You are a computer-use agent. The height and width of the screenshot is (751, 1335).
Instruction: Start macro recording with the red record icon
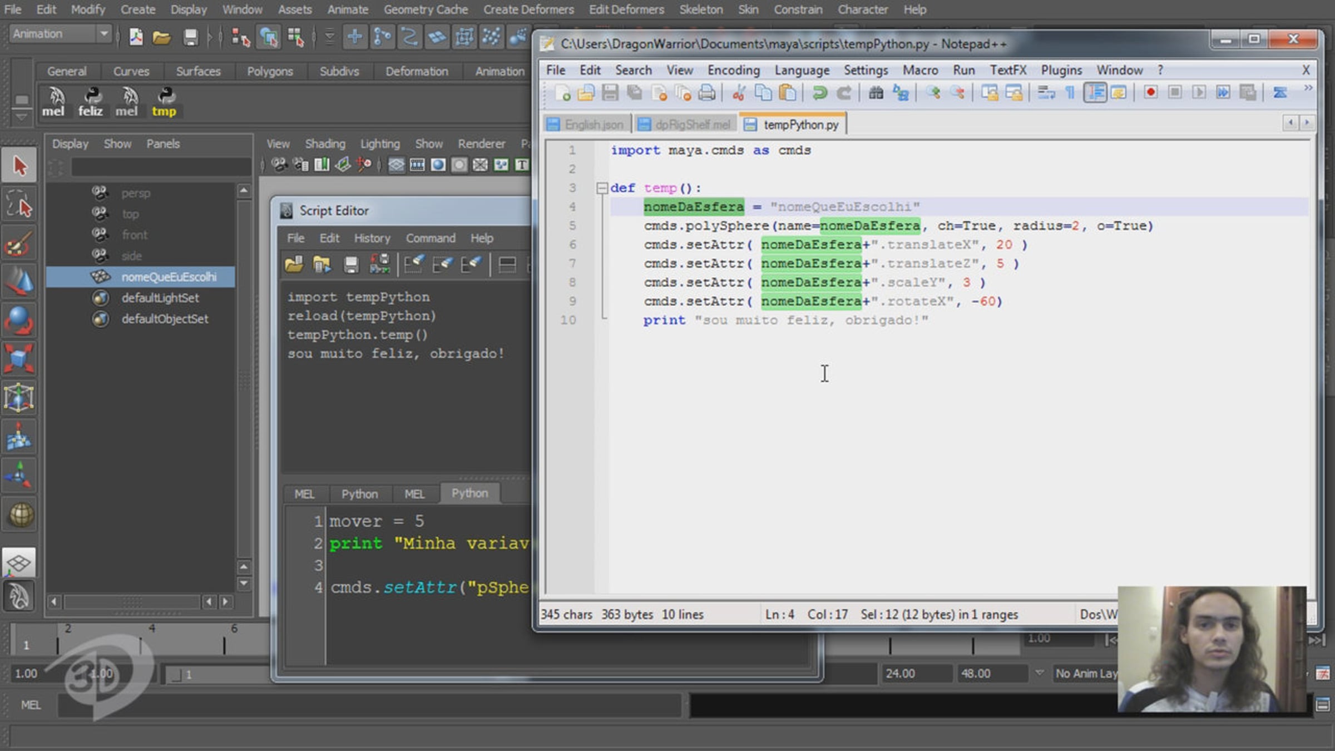coord(1151,92)
